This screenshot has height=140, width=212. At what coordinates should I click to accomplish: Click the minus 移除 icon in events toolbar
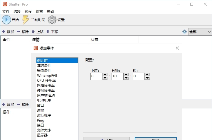18,32
